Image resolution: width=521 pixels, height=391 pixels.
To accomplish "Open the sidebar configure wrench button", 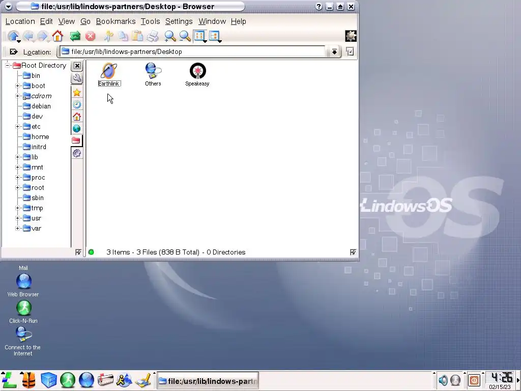I will click(x=77, y=78).
